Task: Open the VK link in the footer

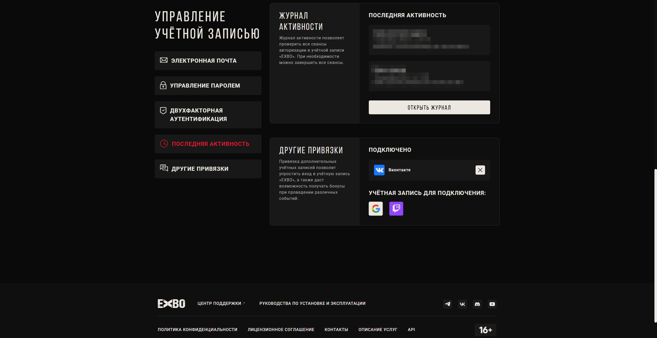Action: (462, 304)
